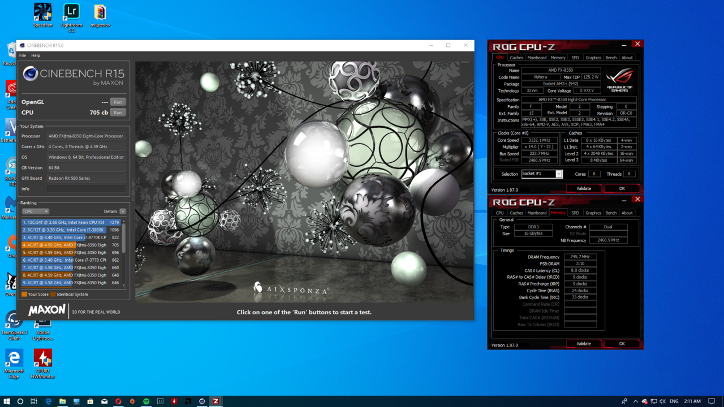The height and width of the screenshot is (407, 724).
Task: Open the Ranking CPU dropdown
Action: pyautogui.click(x=36, y=211)
